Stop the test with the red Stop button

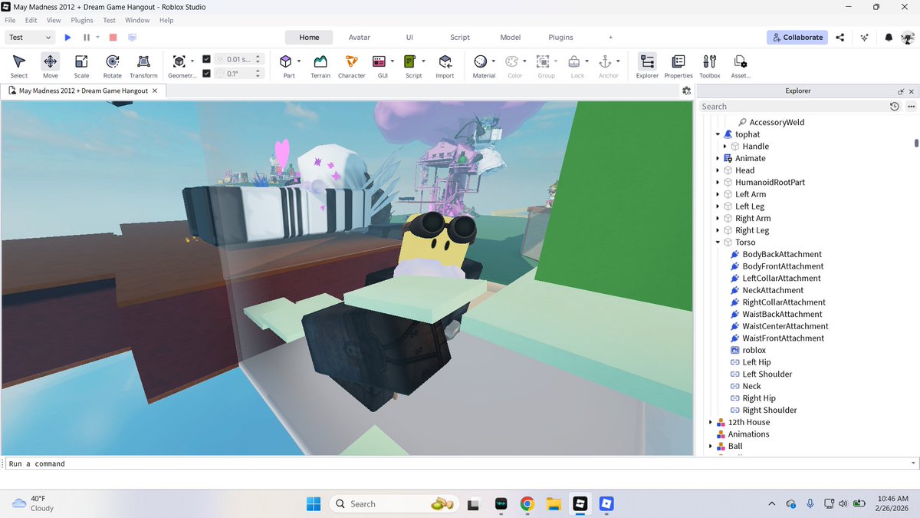pos(113,37)
